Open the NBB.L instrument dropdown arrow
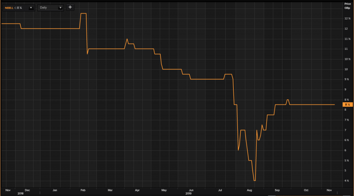Screen dimensions: 354x196 [x=31, y=8]
